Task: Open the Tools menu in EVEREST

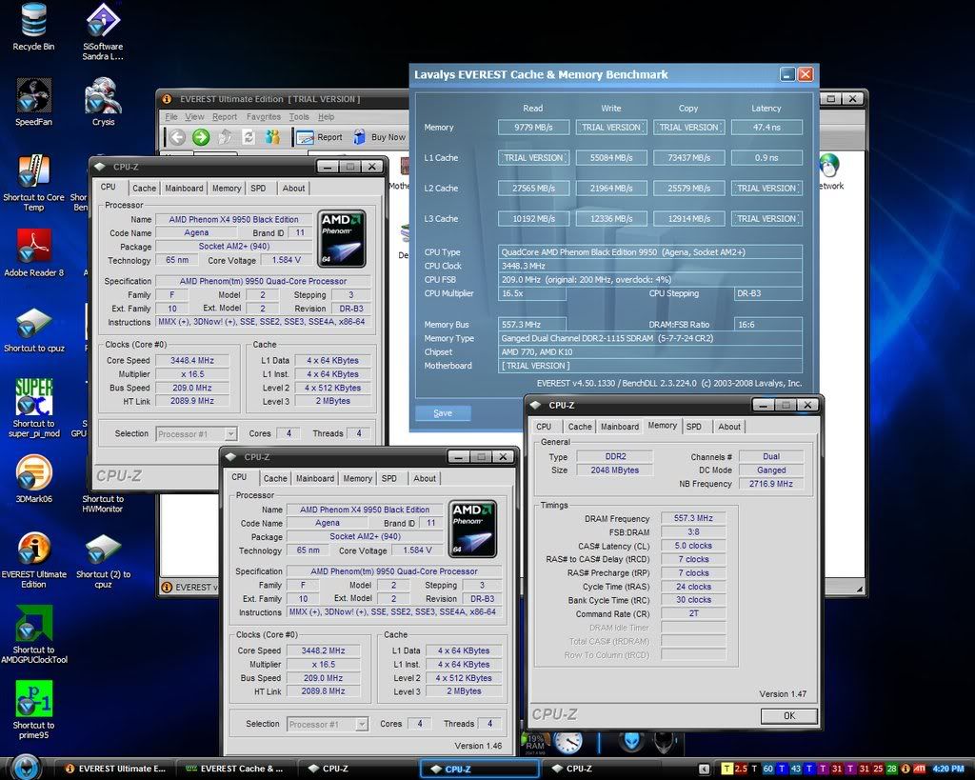Action: tap(298, 116)
